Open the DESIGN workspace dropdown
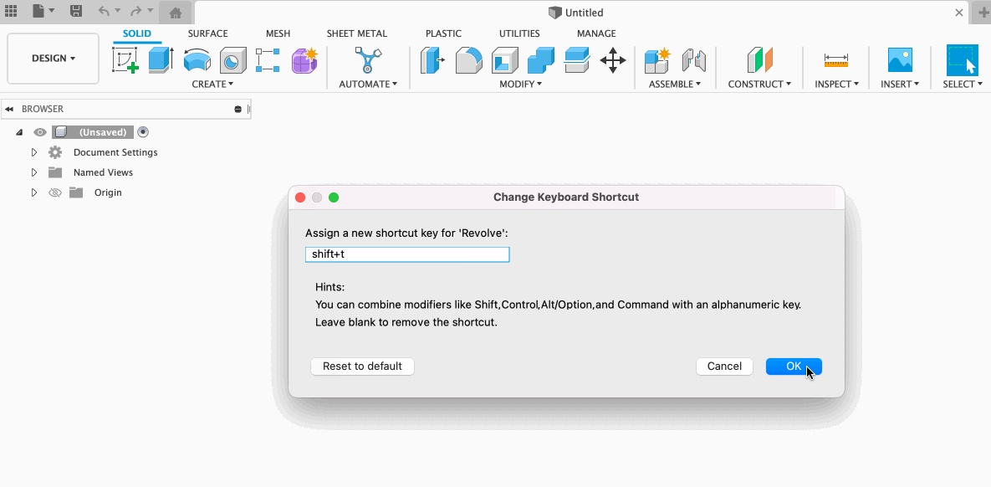The image size is (991, 487). click(54, 59)
